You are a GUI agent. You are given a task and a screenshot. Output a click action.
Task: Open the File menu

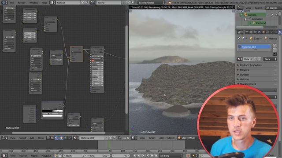(12, 3)
